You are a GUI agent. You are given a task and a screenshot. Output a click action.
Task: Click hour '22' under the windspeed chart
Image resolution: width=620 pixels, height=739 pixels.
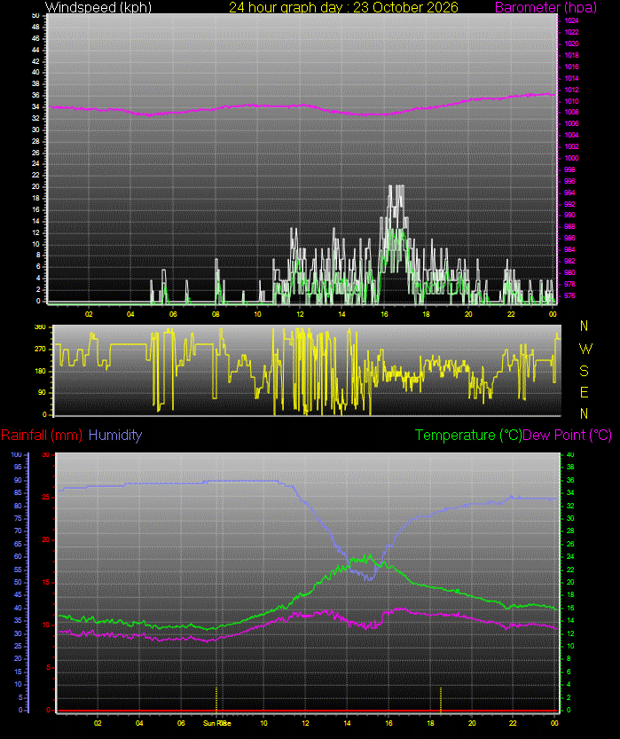point(511,314)
